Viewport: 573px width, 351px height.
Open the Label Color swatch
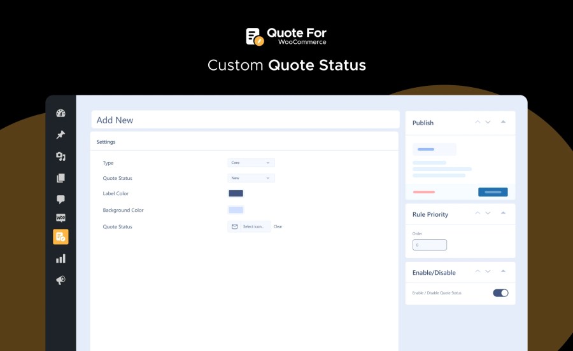[x=236, y=193]
